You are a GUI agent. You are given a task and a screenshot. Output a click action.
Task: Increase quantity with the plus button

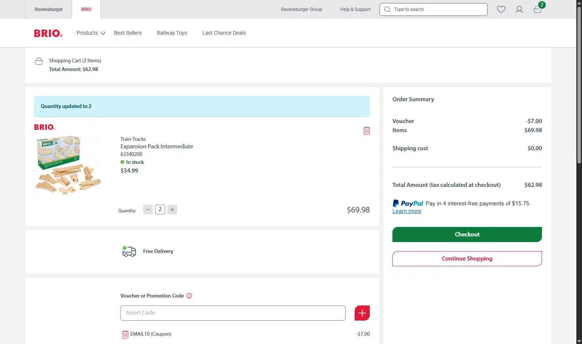point(172,210)
